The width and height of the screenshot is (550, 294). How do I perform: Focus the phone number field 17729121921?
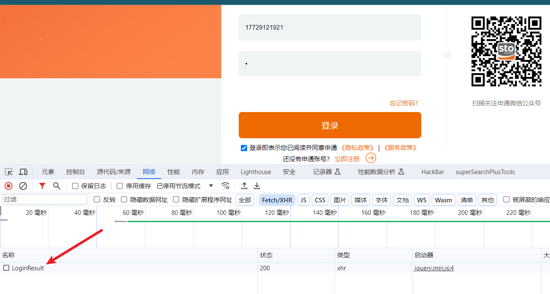330,27
